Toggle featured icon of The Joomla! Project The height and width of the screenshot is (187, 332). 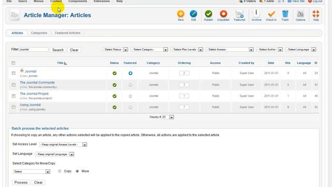[130, 96]
